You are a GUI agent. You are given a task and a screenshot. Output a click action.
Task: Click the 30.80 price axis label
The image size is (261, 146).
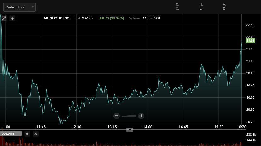[250, 73]
